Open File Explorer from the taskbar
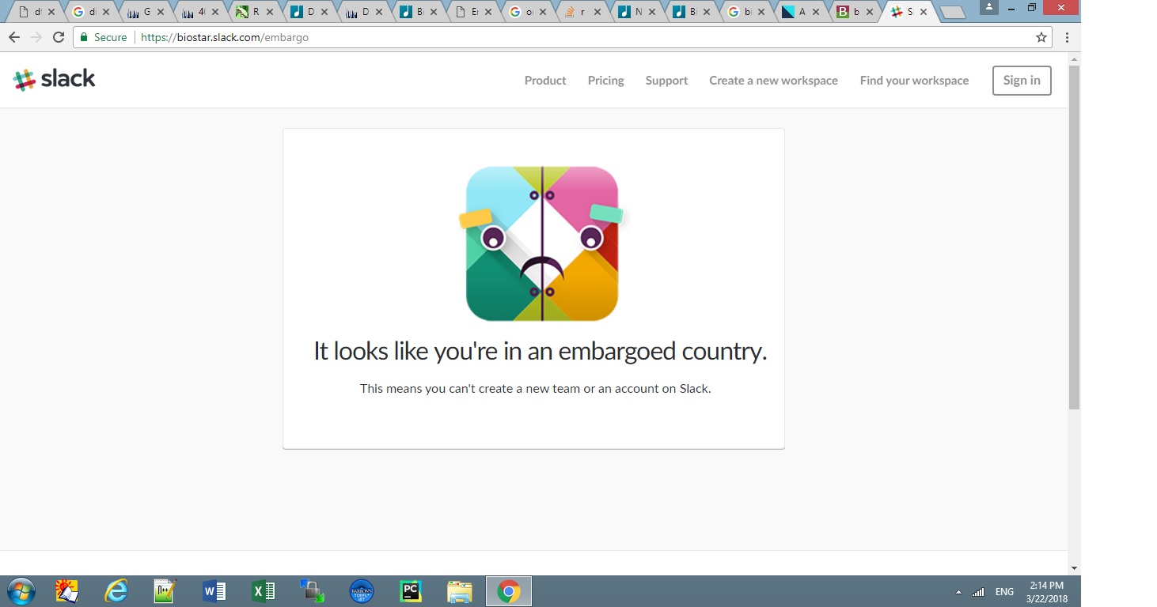The height and width of the screenshot is (607, 1157). coord(460,591)
